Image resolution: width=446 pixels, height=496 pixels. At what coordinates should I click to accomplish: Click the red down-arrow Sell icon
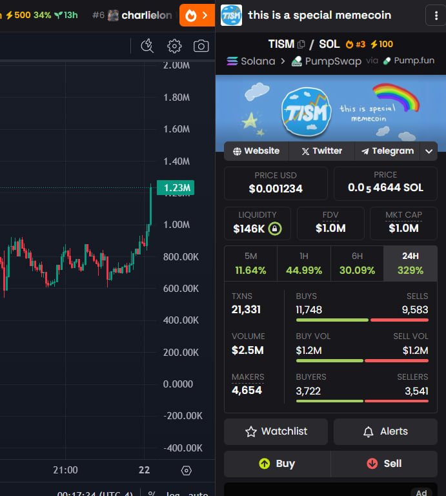372,464
